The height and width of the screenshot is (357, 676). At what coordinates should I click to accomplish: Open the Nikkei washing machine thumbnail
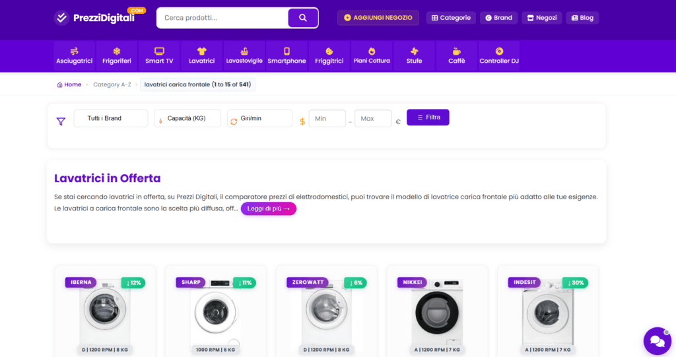(x=437, y=311)
